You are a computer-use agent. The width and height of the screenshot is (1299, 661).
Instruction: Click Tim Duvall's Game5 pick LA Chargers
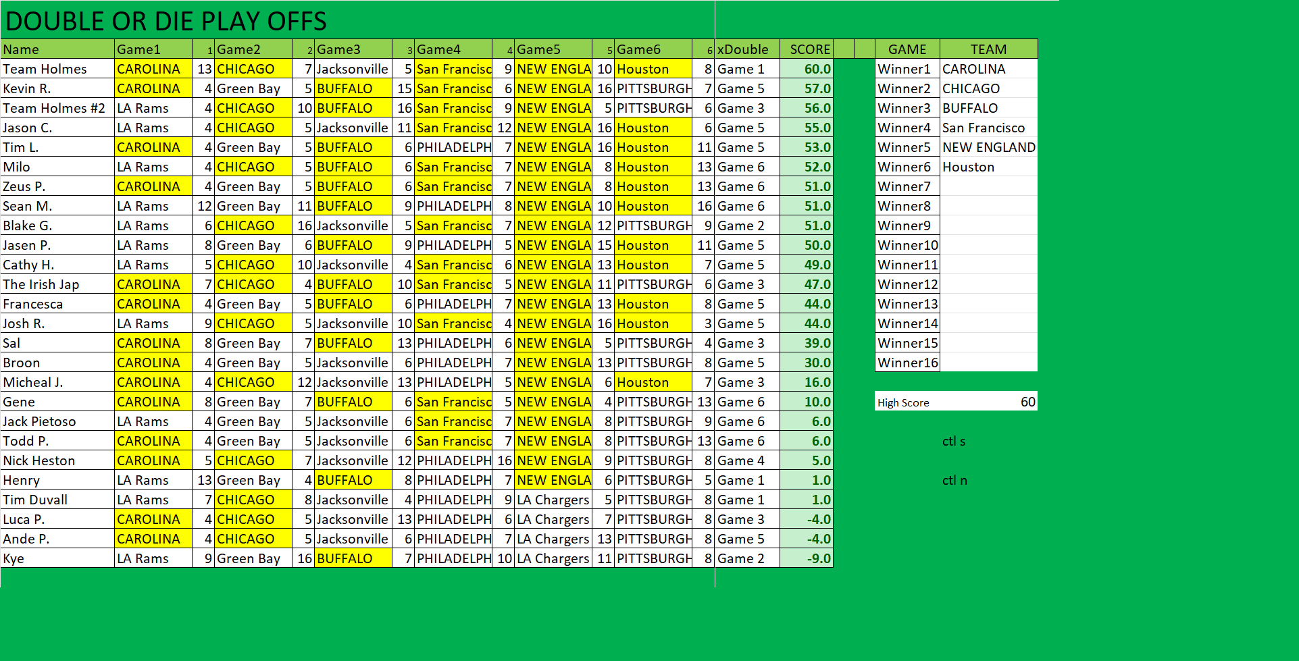coord(553,500)
